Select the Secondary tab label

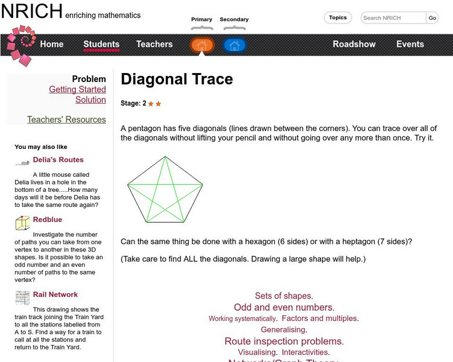(x=234, y=19)
